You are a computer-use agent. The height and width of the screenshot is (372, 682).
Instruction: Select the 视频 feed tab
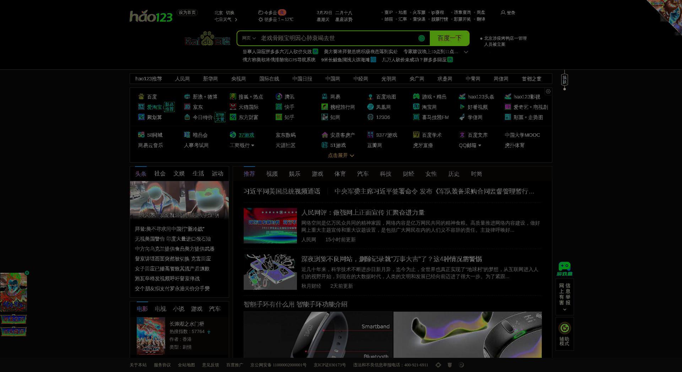272,174
